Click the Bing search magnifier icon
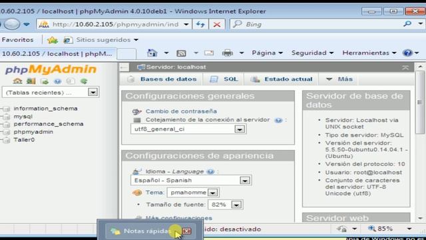This screenshot has width=426, height=240. point(407,24)
